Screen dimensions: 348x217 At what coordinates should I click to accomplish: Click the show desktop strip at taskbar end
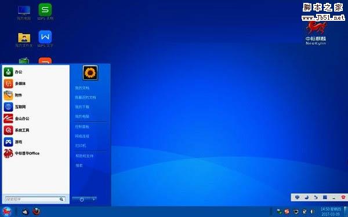(346, 212)
